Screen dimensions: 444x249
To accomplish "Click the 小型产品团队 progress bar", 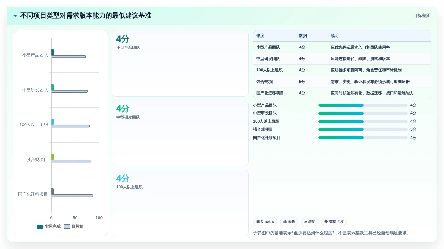I will (363, 105).
